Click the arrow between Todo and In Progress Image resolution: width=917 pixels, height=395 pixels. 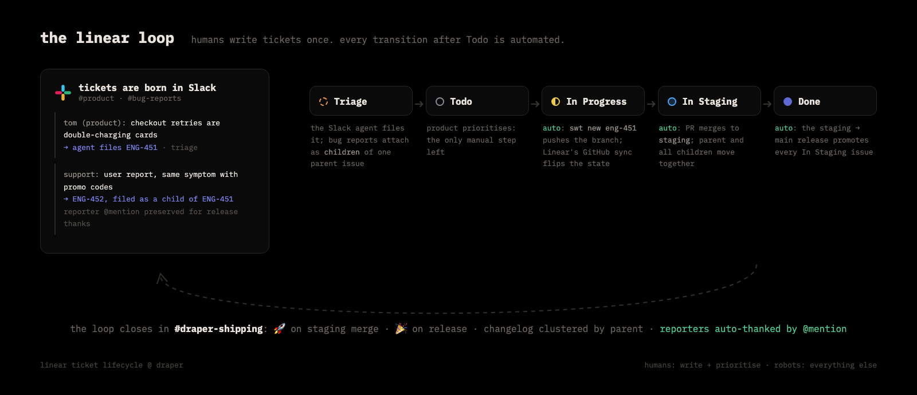[x=535, y=104]
